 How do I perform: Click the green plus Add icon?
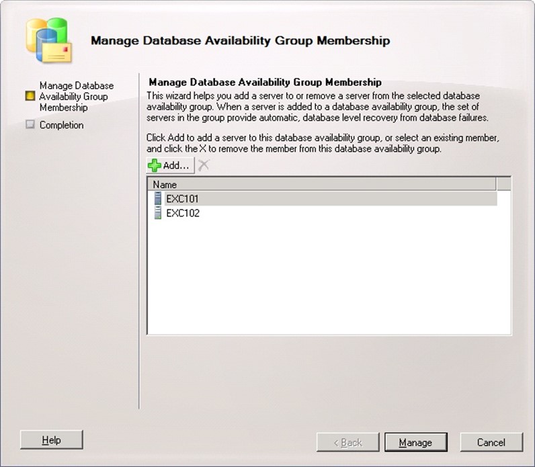[155, 165]
